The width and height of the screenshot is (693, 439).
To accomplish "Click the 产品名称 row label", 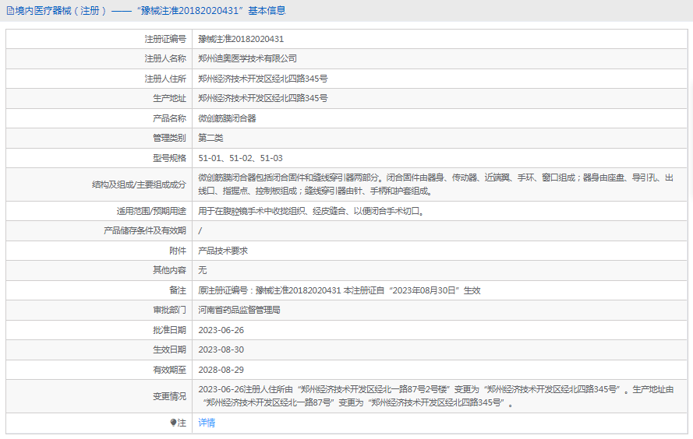I will click(169, 118).
